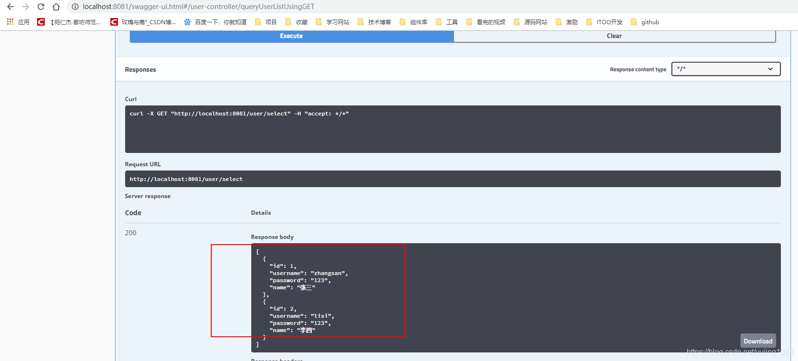Open the 看完的视频 bookmark folder
Screen dimensions: 798x361
[486, 22]
